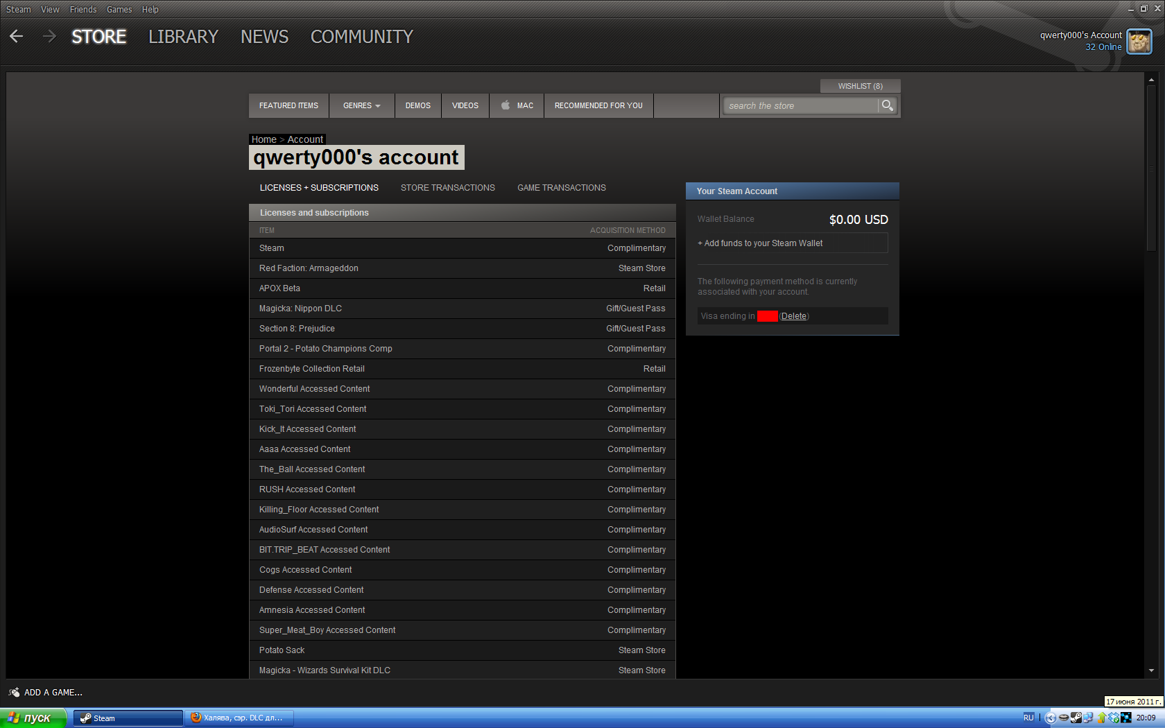The width and height of the screenshot is (1165, 728).
Task: Click the Red Faction: Armageddon license row
Action: [462, 268]
